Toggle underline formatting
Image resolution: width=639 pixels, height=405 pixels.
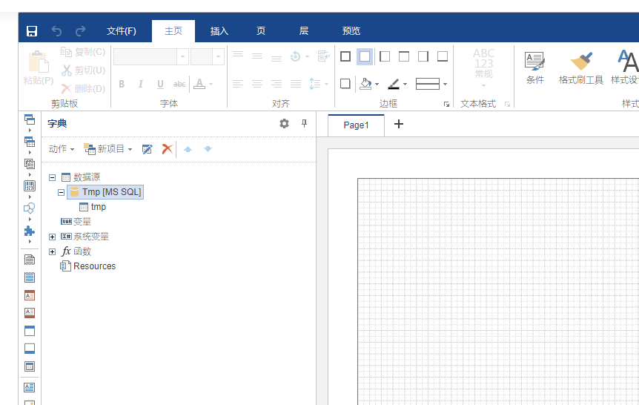[160, 84]
